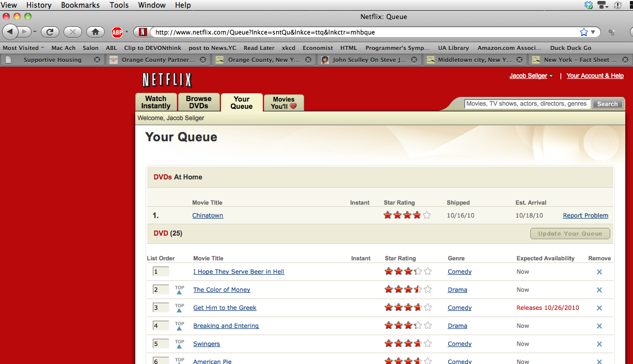Click the browser back arrow button

pos(10,32)
